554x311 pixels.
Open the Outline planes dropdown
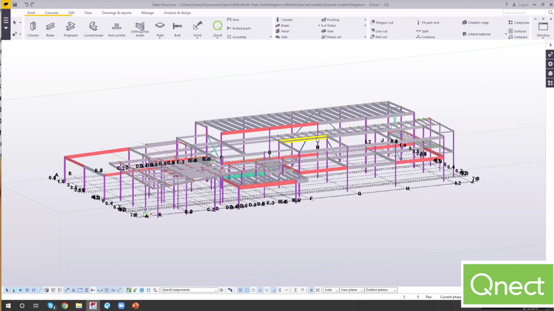(380, 290)
